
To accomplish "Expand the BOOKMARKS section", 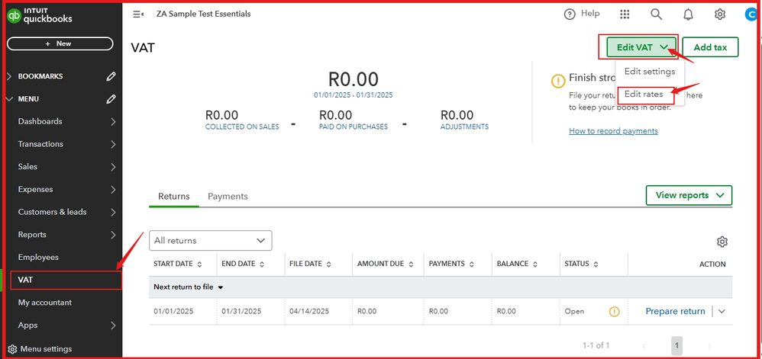I will pos(10,76).
